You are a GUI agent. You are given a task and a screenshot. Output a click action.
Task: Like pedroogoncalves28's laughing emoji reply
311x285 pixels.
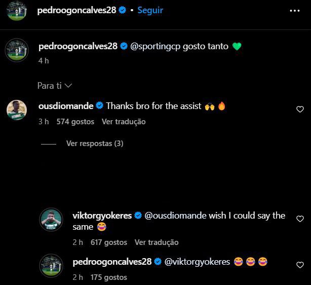coord(300,265)
